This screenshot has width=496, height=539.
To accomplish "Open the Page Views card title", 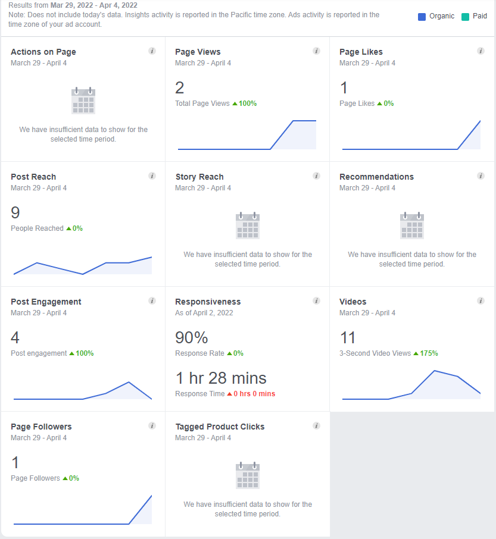I will pyautogui.click(x=196, y=52).
